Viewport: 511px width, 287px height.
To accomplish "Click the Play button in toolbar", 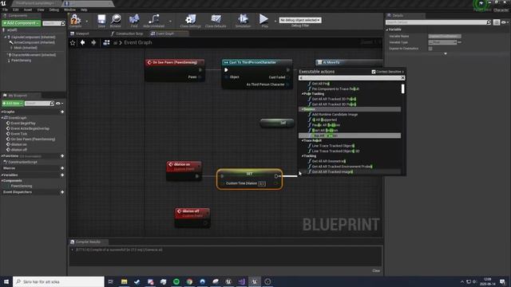I will point(263,19).
